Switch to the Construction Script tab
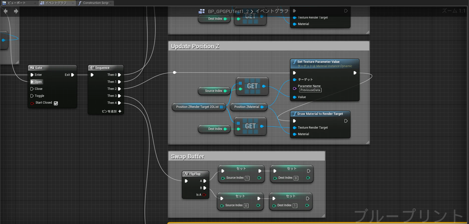This screenshot has width=469, height=224. point(95,3)
